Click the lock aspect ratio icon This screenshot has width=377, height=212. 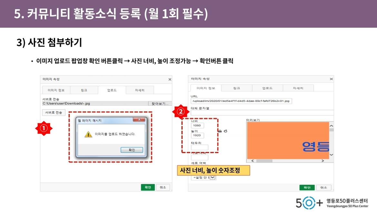coord(220,131)
